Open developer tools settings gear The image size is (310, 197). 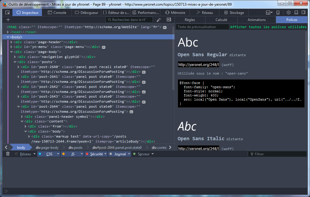pos(288,12)
